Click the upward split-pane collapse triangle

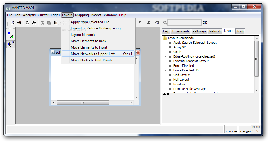click(165, 94)
